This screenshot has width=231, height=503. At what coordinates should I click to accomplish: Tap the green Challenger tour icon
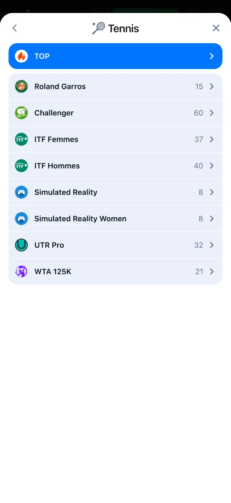(x=22, y=113)
